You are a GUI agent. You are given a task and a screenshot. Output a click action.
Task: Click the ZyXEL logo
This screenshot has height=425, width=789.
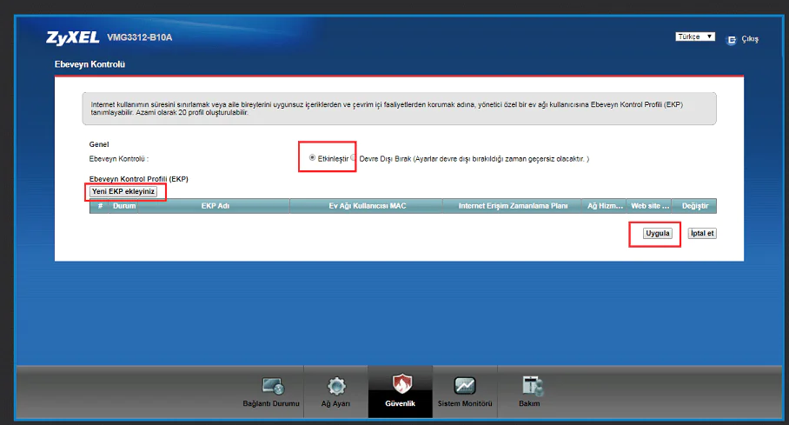[x=72, y=37]
